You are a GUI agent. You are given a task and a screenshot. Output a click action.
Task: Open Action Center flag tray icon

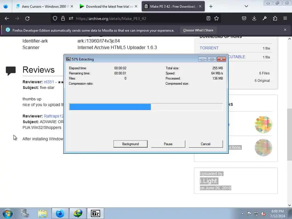coord(249,213)
